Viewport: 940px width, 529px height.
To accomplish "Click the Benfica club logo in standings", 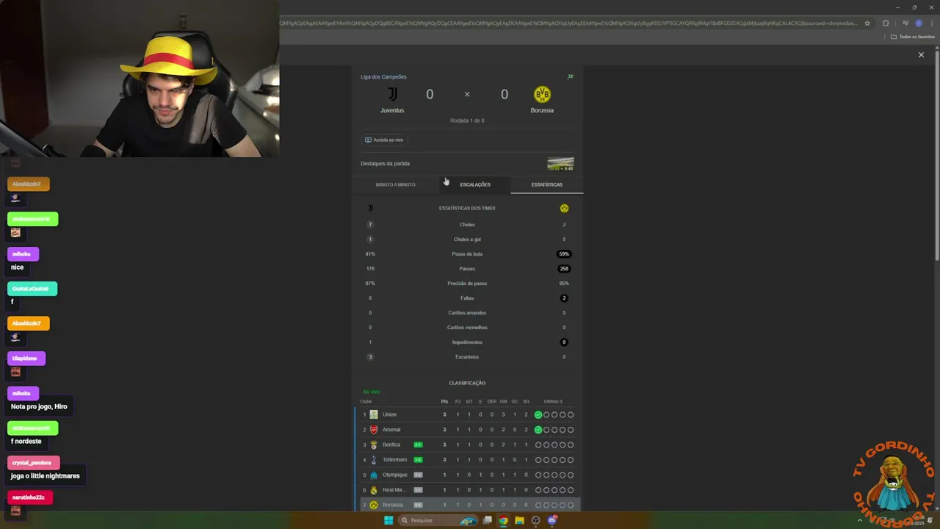I will pos(374,445).
